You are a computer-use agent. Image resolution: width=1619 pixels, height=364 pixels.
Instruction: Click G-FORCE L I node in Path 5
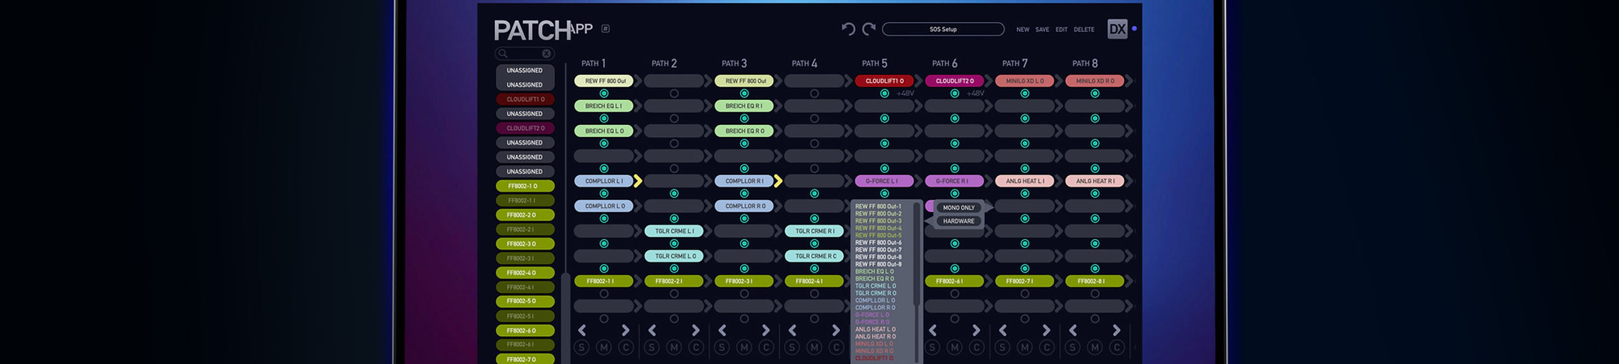coord(884,181)
